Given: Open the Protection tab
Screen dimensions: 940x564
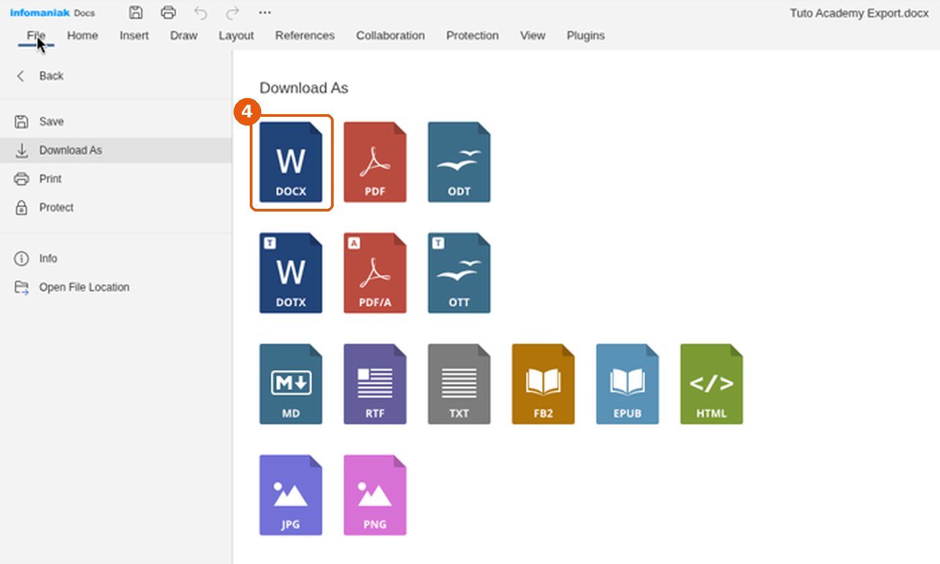Looking at the screenshot, I should click(x=473, y=36).
